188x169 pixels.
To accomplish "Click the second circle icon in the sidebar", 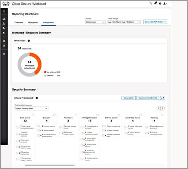I will click(x=4, y=46).
